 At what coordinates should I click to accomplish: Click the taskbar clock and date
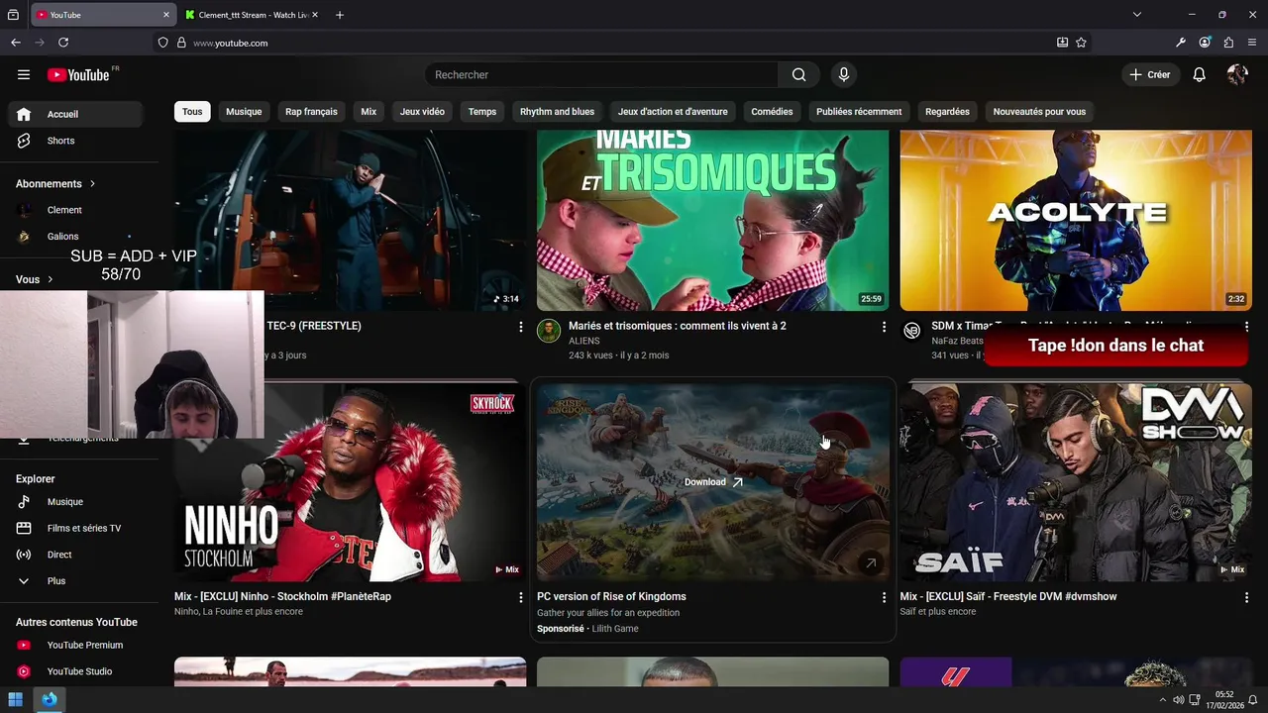(1224, 699)
